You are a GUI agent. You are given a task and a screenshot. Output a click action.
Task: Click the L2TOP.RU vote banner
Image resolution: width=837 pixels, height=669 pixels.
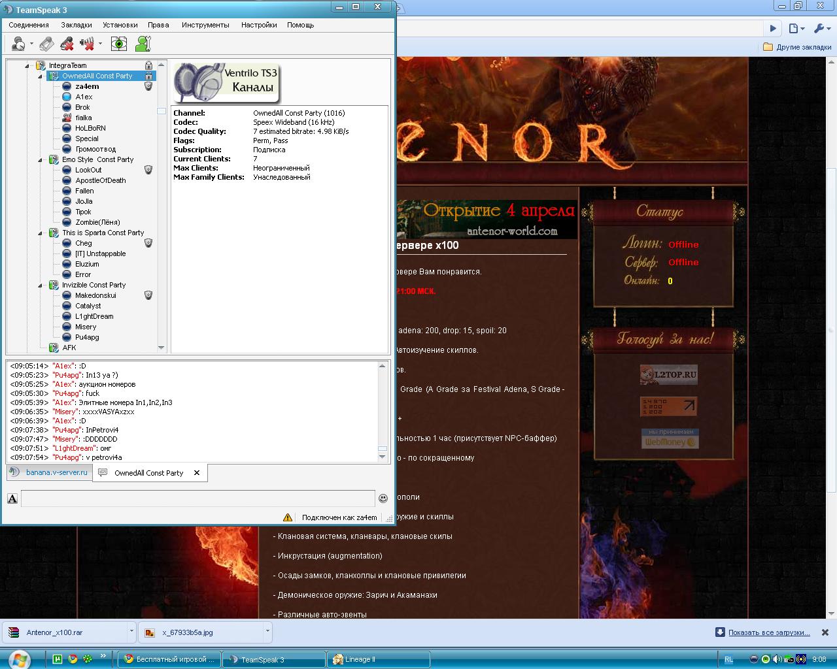[x=668, y=375]
